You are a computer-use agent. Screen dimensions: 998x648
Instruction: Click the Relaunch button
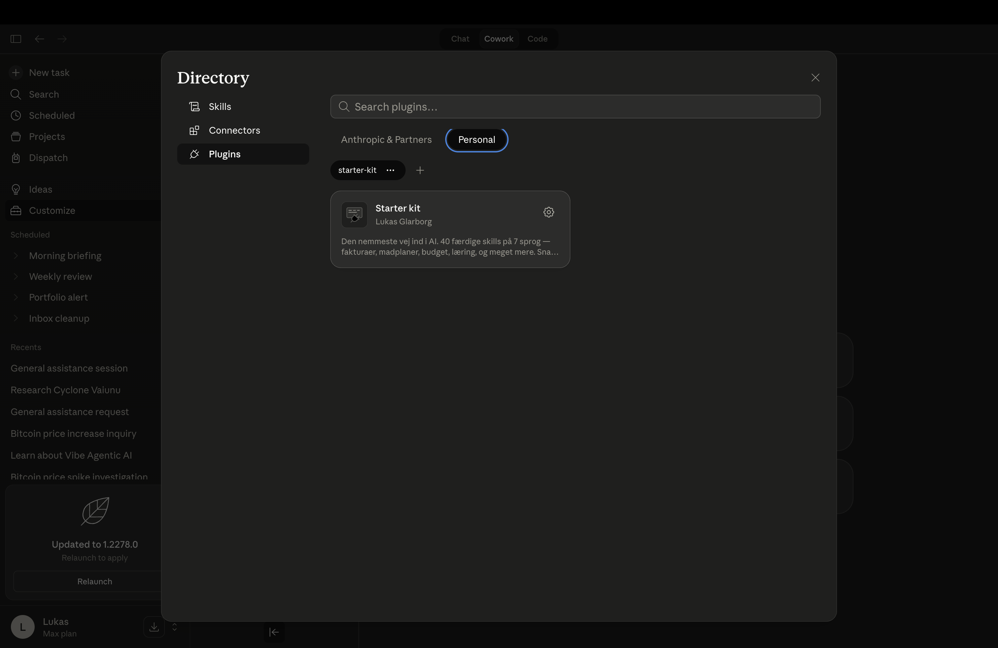coord(94,581)
